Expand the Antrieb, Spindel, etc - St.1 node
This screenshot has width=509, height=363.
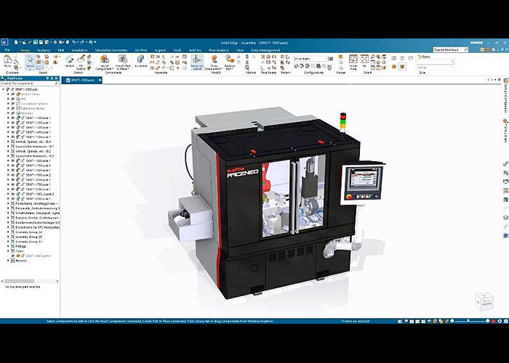(9, 142)
